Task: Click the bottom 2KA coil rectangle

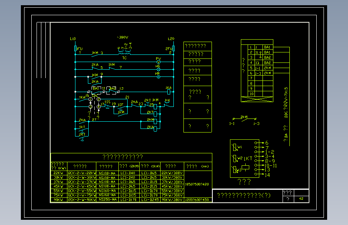Action: tap(155, 129)
